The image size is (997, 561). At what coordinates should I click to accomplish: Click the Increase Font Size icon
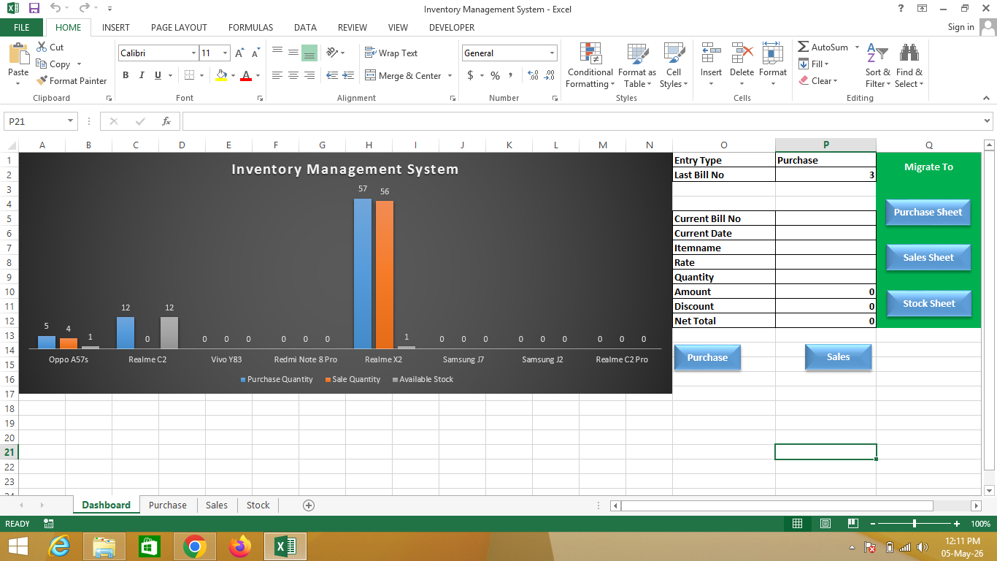pyautogui.click(x=239, y=53)
